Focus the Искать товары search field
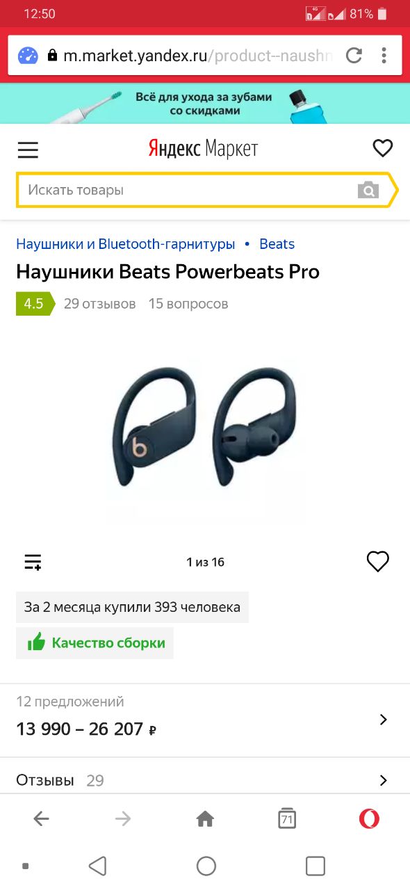 [188, 190]
